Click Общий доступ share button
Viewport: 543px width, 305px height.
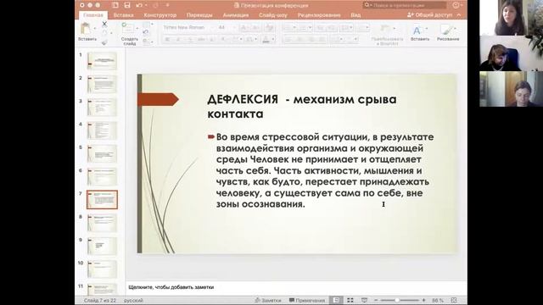430,15
